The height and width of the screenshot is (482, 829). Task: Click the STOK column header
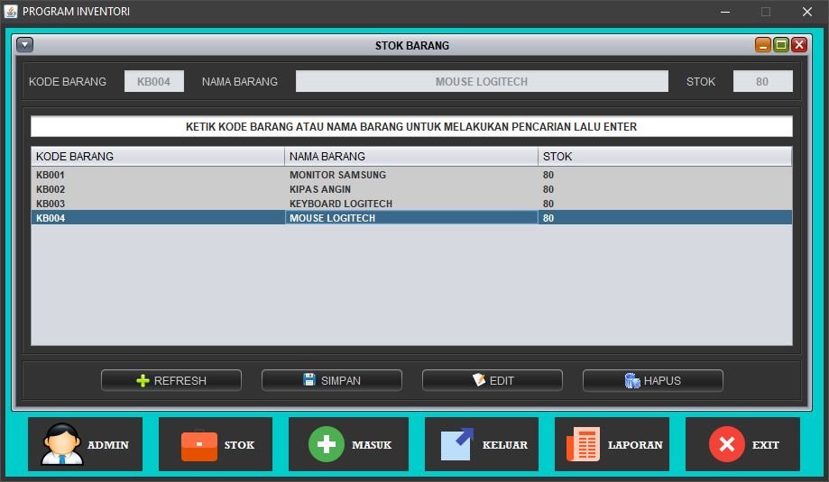665,157
